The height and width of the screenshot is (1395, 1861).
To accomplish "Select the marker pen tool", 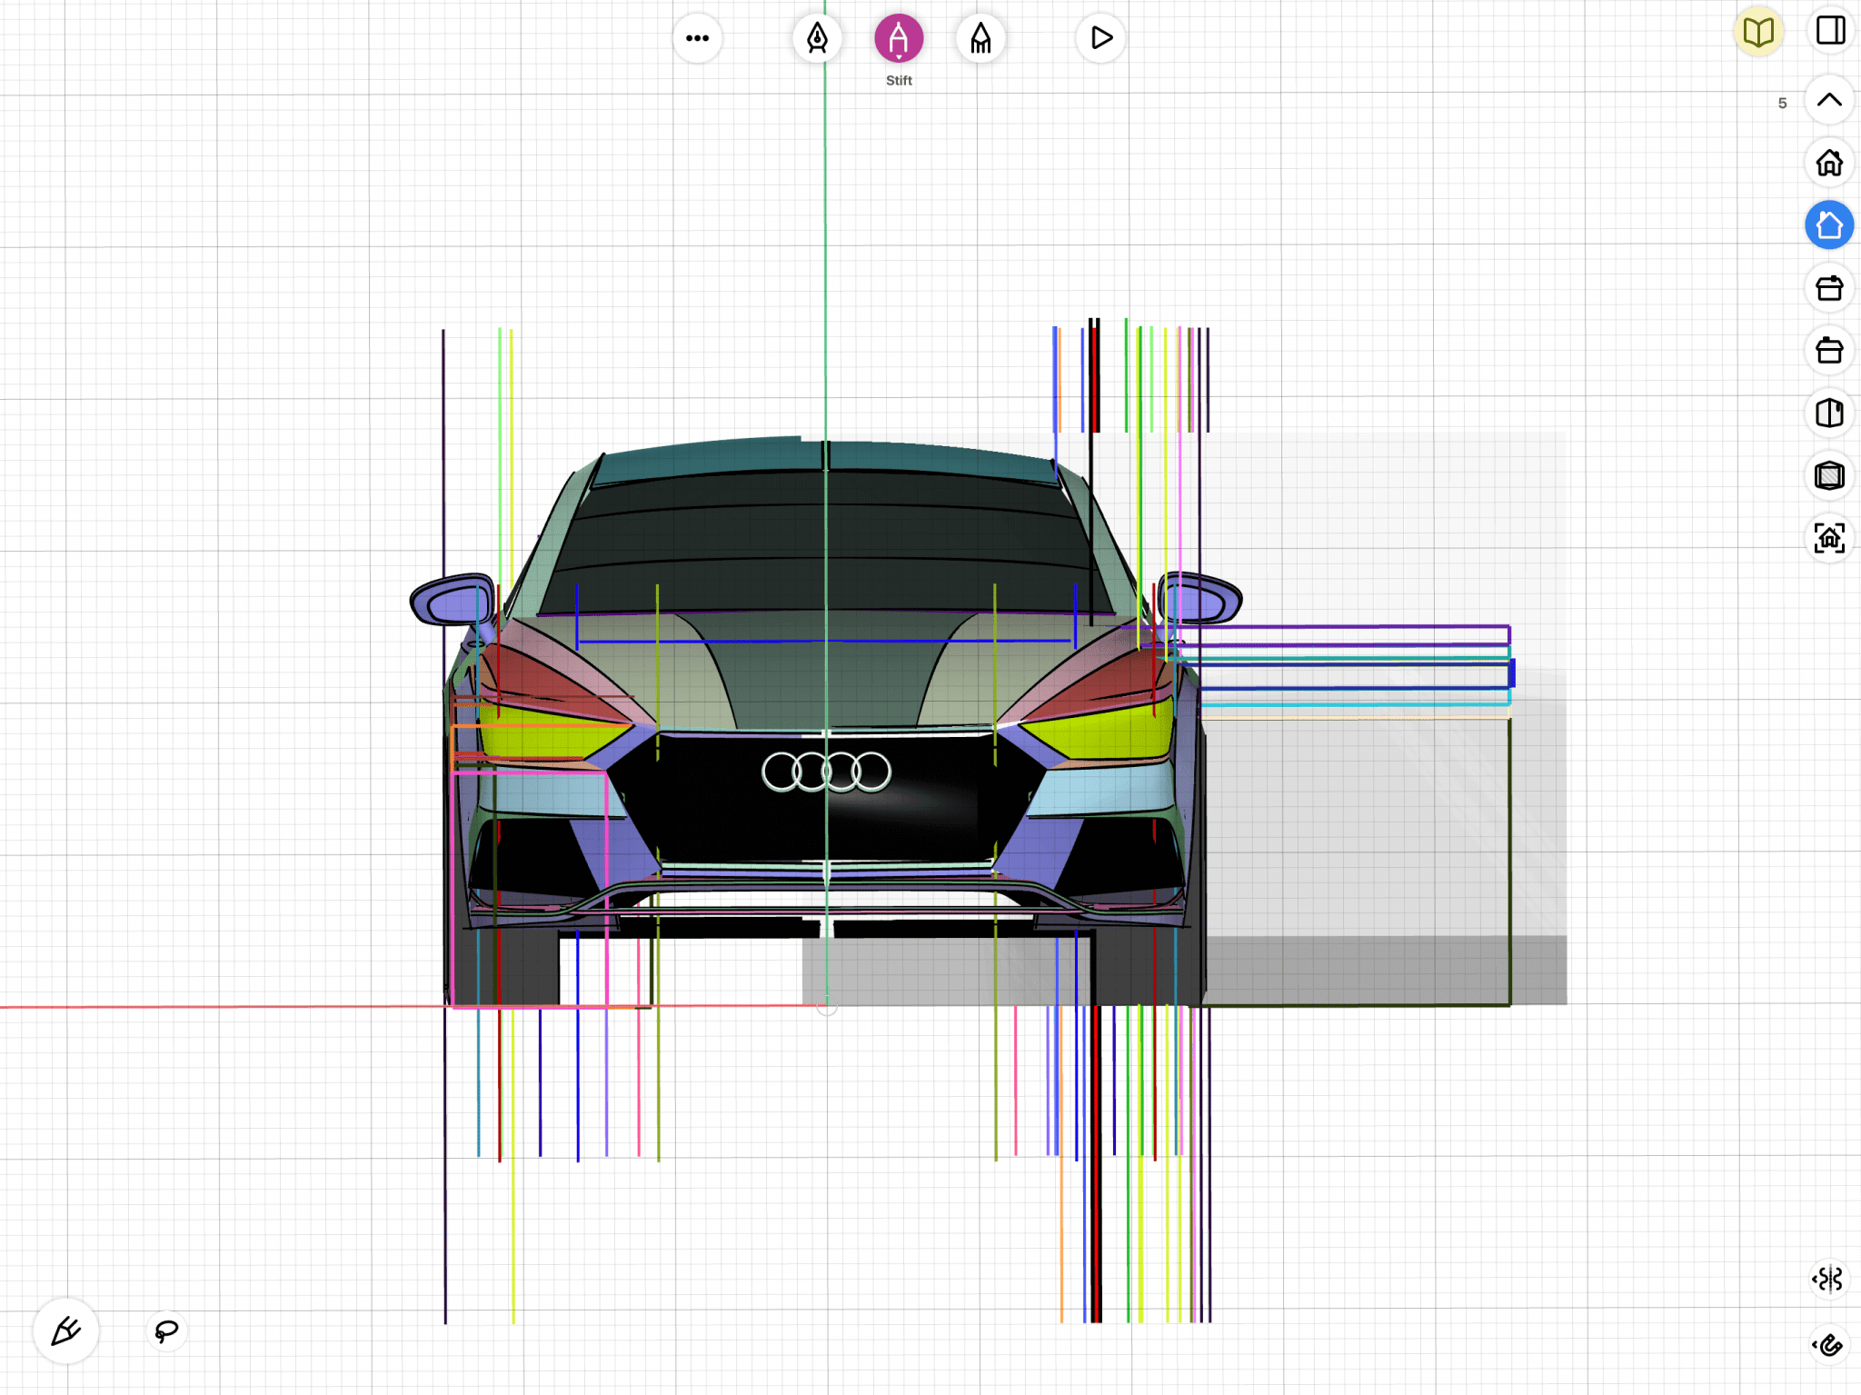I will pos(980,38).
